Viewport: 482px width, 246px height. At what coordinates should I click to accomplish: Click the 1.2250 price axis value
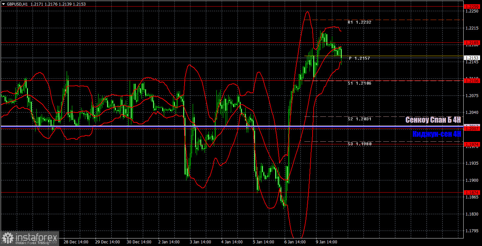click(471, 11)
